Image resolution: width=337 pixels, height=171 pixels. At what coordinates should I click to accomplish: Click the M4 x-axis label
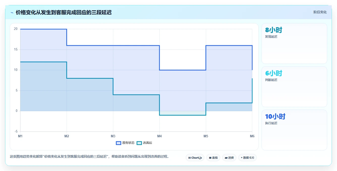click(159, 136)
